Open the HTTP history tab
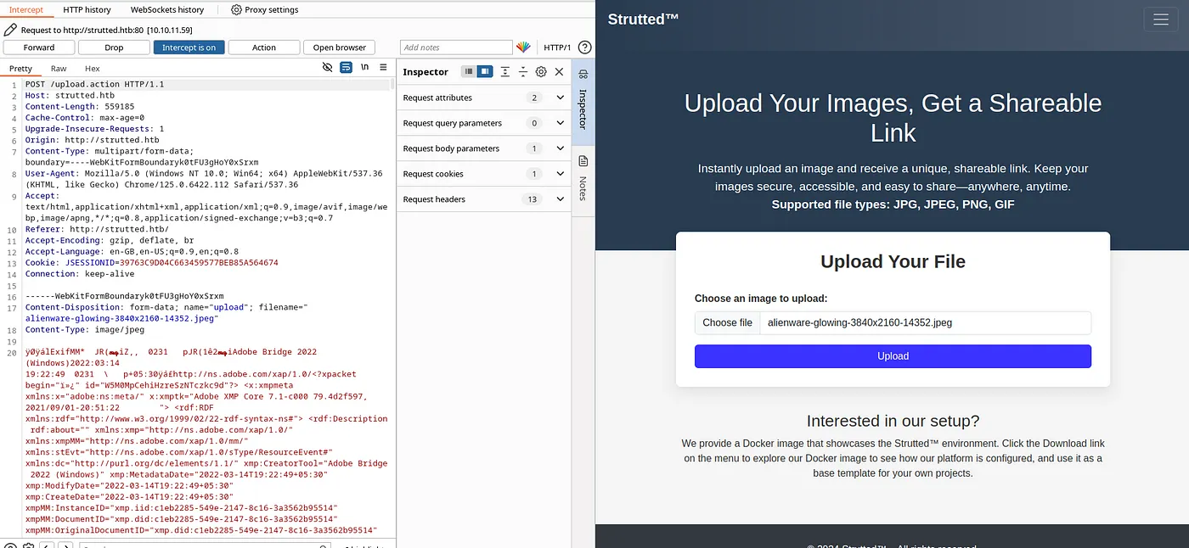Image resolution: width=1189 pixels, height=548 pixels. (x=87, y=9)
